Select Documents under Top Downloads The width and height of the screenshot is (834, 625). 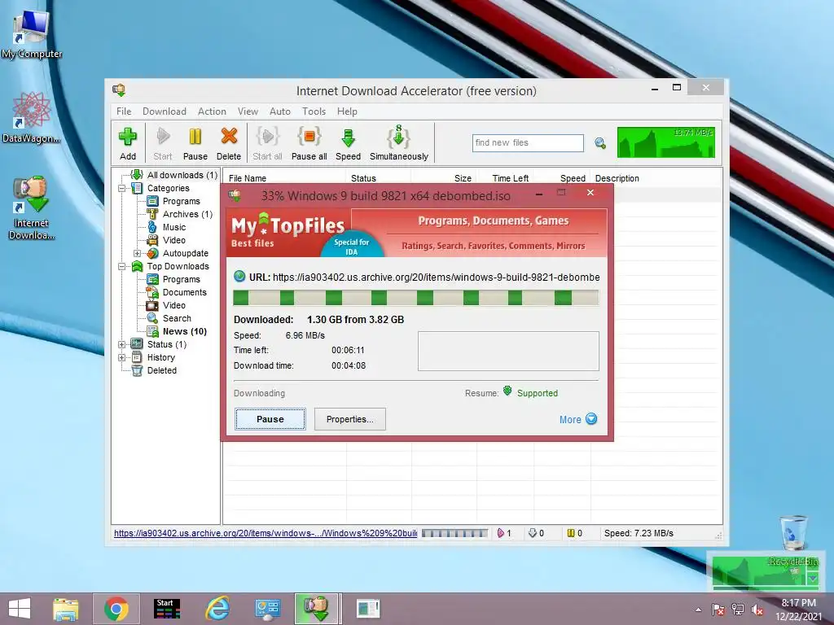point(185,292)
